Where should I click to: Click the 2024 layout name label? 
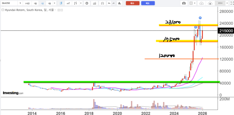point(220,3)
